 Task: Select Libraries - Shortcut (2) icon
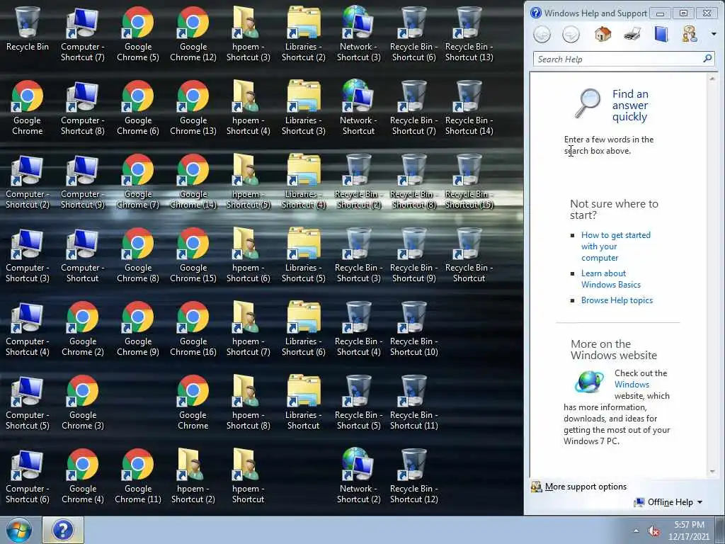tap(303, 34)
